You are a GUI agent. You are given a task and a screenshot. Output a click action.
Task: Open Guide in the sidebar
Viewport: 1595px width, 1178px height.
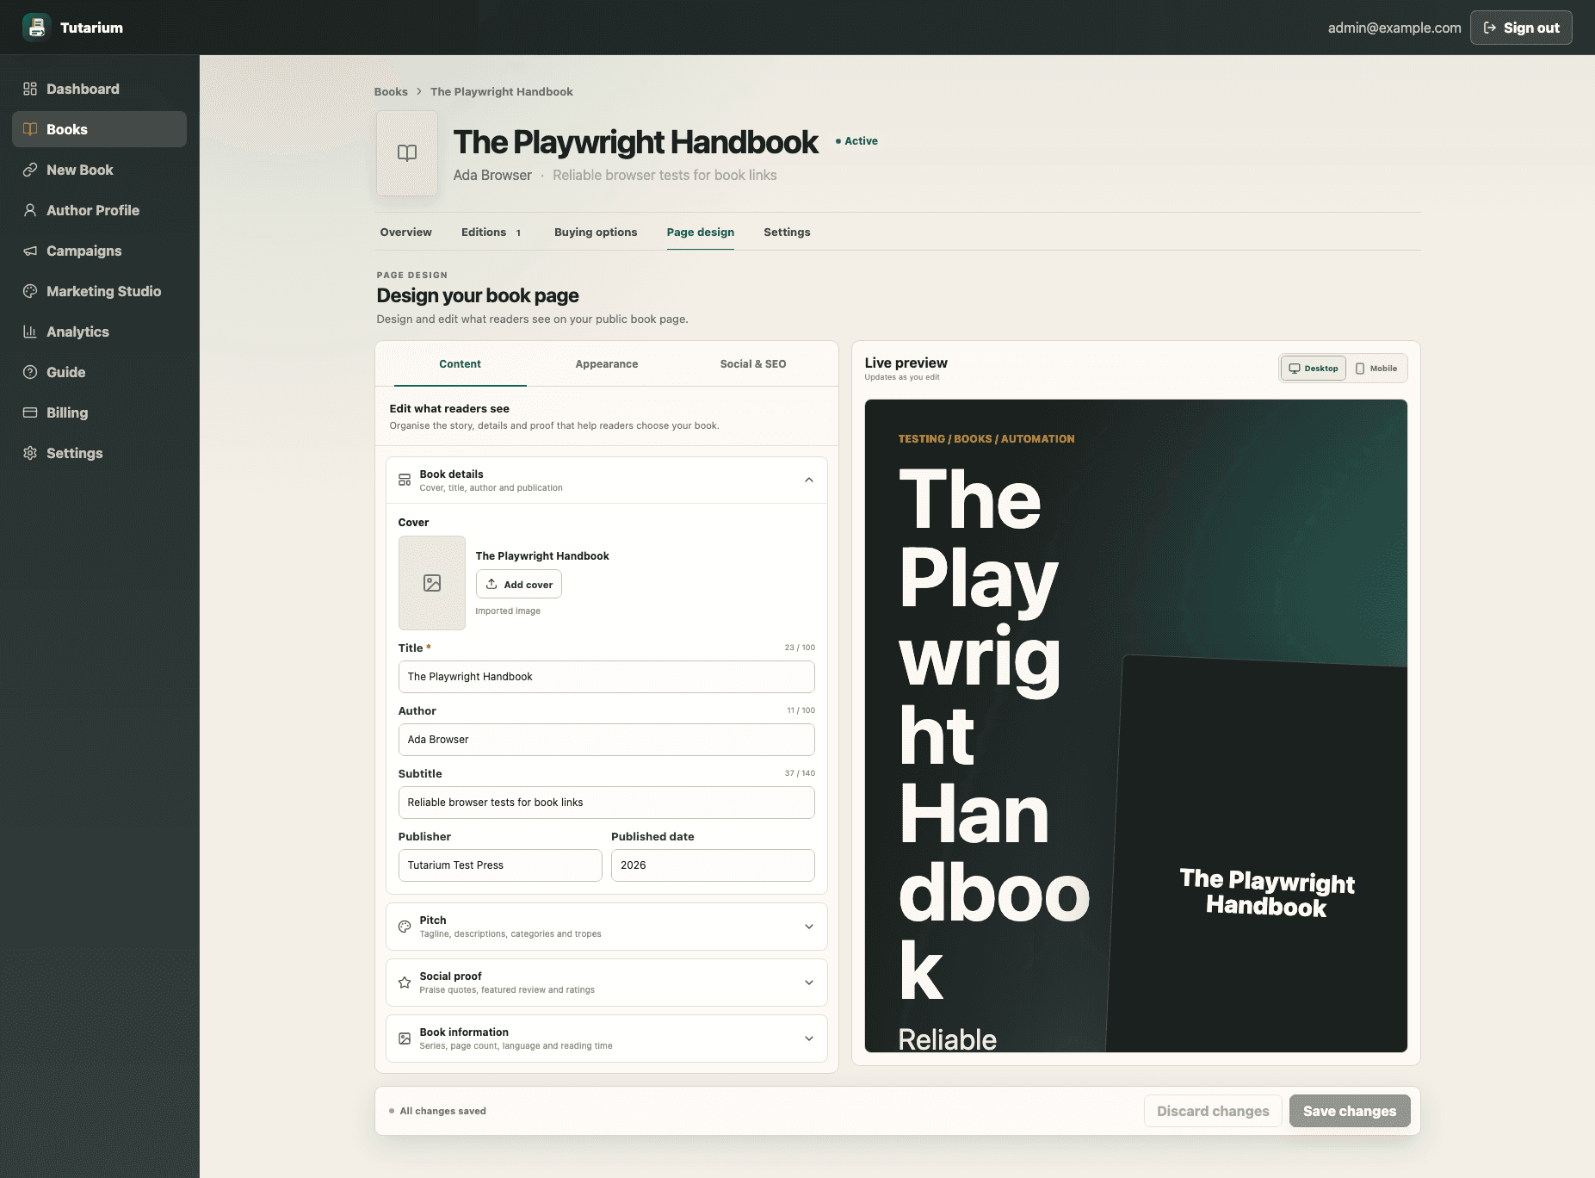tap(99, 372)
